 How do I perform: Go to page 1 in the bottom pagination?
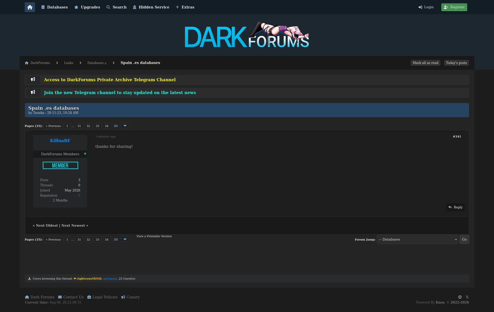[x=67, y=240]
